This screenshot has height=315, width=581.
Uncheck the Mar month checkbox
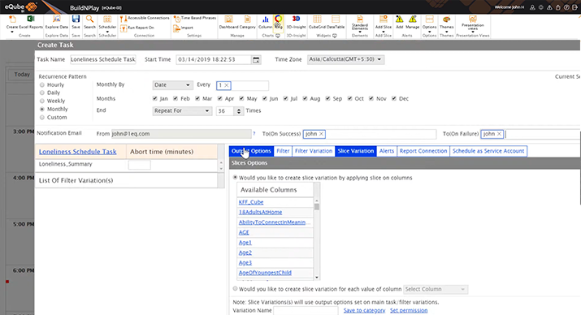197,98
